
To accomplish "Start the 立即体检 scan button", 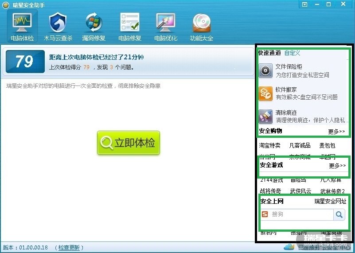I will click(x=129, y=143).
